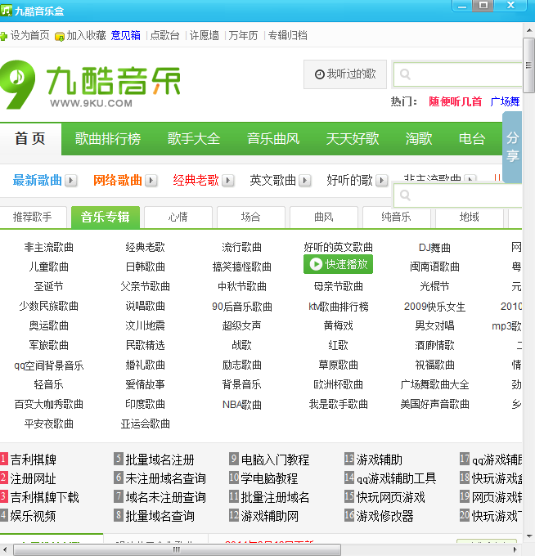Click the vertical scrollbar down arrow
This screenshot has height=556, width=535.
tap(528, 536)
